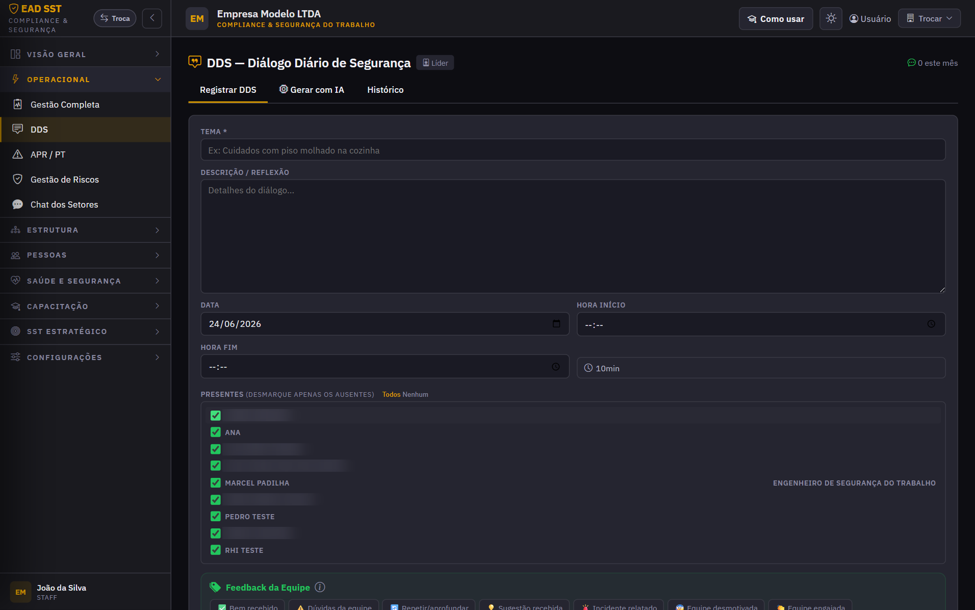Uncheck RHI TESTE's presence checkbox

pyautogui.click(x=216, y=550)
